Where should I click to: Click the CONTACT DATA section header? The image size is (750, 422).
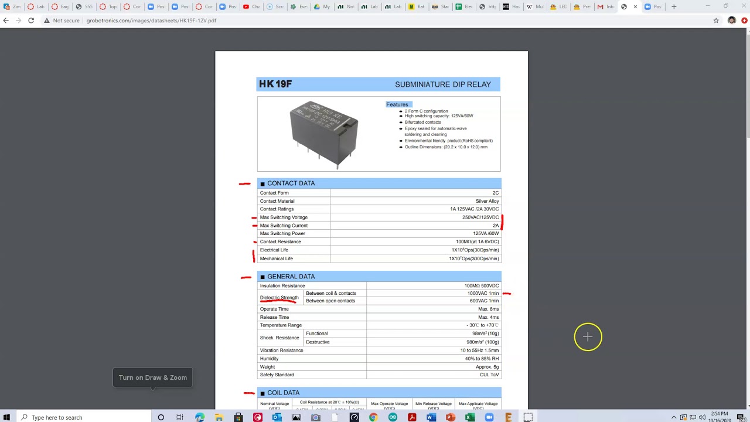[379, 183]
